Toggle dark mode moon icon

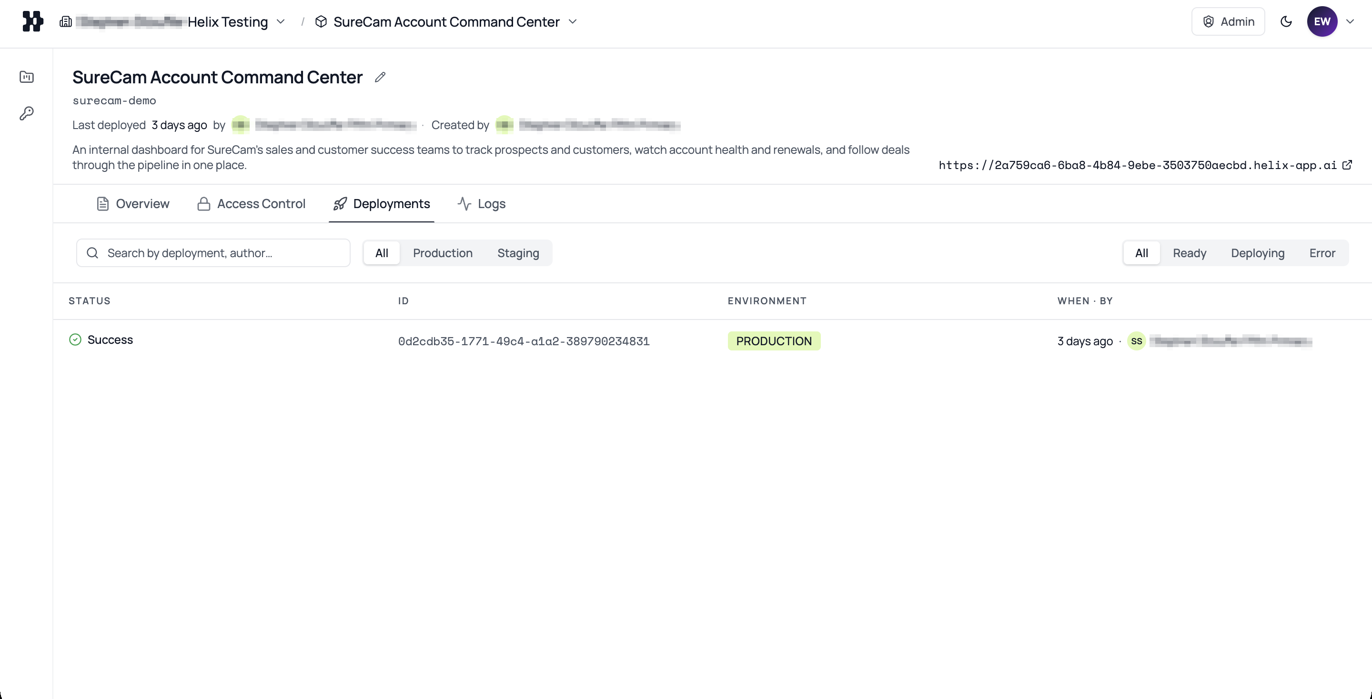(1286, 22)
